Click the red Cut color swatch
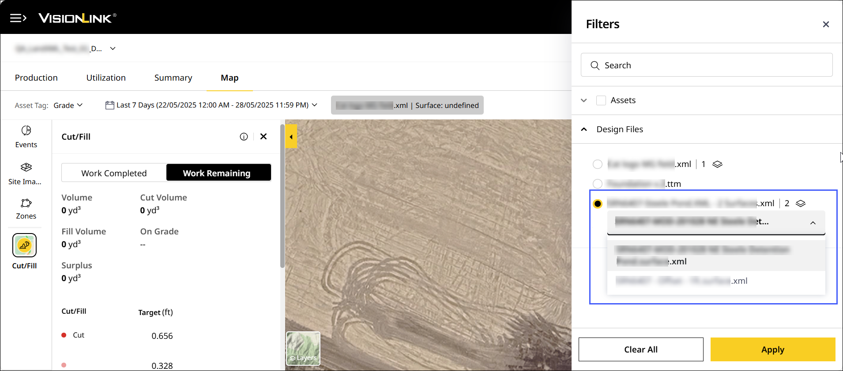The height and width of the screenshot is (371, 843). click(64, 335)
